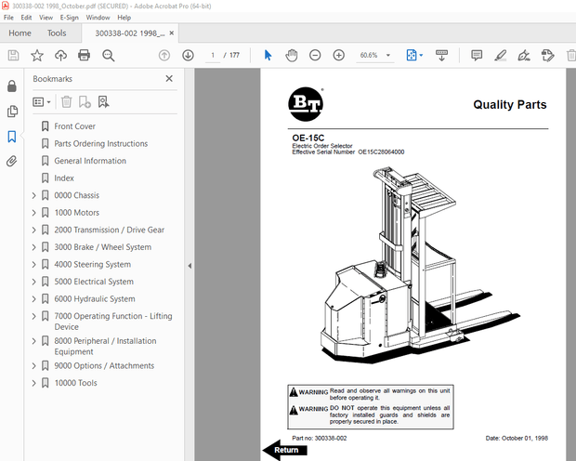Expand the 6000 Hydraulic System bookmark

33,299
